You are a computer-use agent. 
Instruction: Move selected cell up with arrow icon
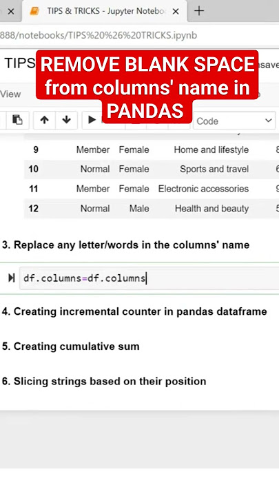(x=44, y=120)
